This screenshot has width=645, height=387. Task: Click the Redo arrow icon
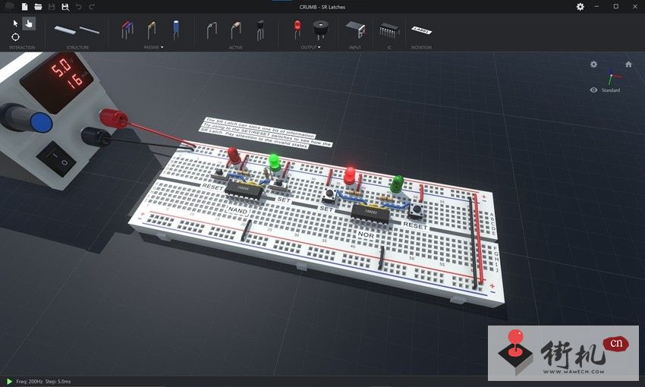pos(92,7)
